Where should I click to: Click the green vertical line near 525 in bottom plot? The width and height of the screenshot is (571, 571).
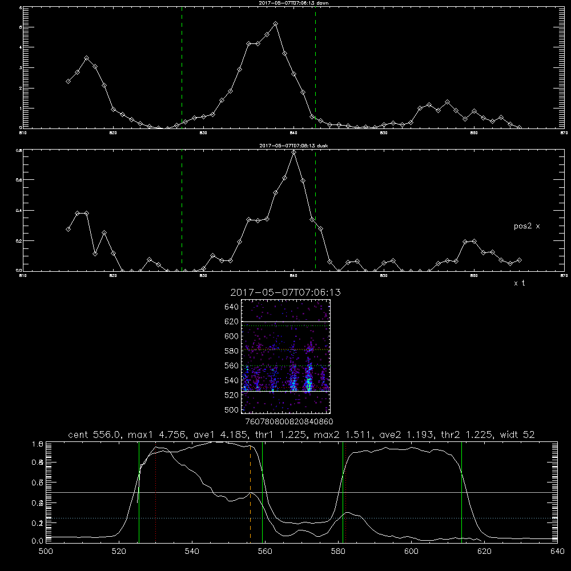(x=139, y=492)
